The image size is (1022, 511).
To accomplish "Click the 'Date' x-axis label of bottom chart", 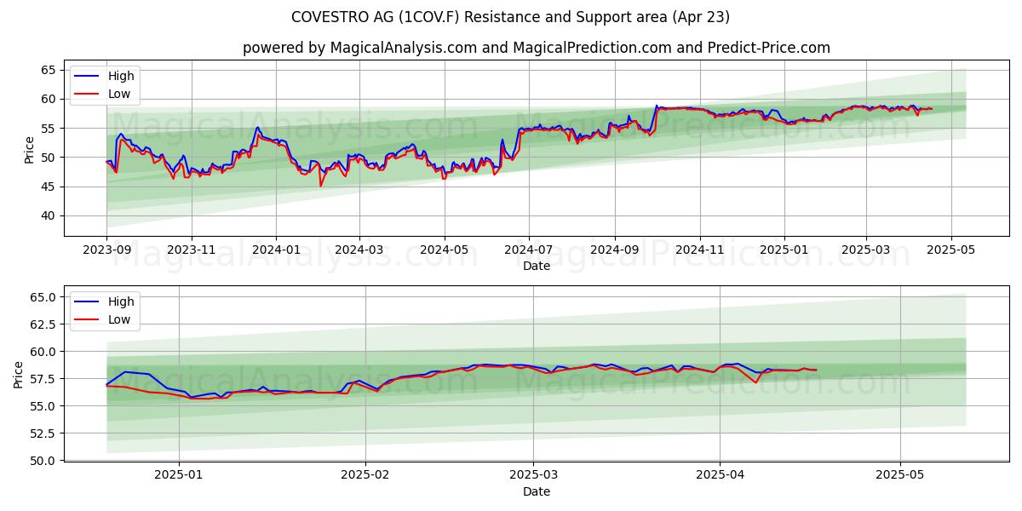I will coord(537,491).
